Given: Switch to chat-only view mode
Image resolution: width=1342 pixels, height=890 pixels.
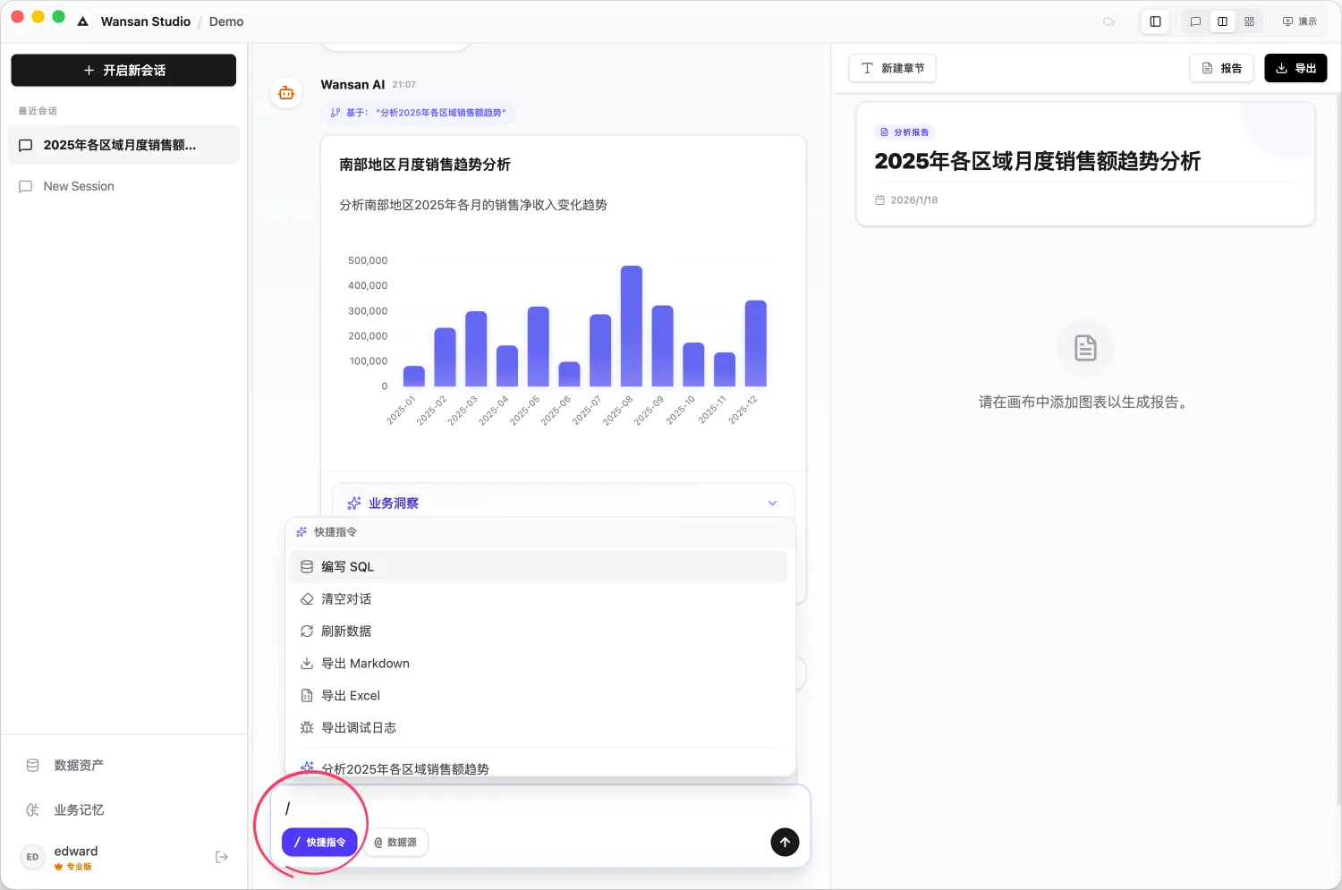Looking at the screenshot, I should point(1195,21).
